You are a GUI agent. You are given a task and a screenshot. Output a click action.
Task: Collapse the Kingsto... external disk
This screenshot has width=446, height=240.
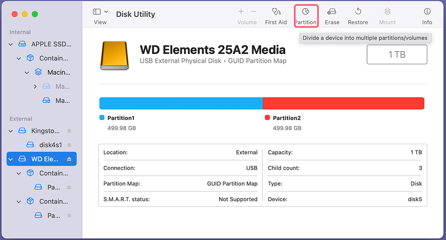[x=11, y=131]
